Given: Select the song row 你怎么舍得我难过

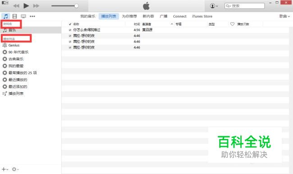Looking at the screenshot, I should pos(175,30).
